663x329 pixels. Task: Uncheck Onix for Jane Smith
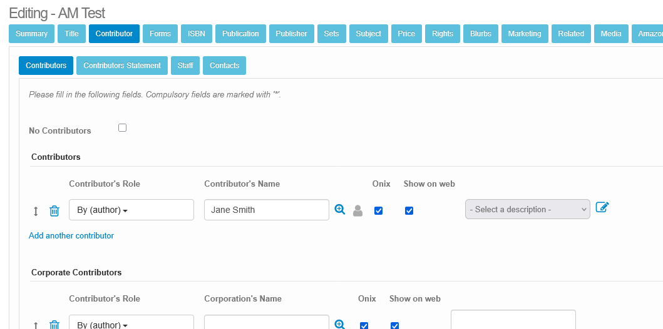378,210
